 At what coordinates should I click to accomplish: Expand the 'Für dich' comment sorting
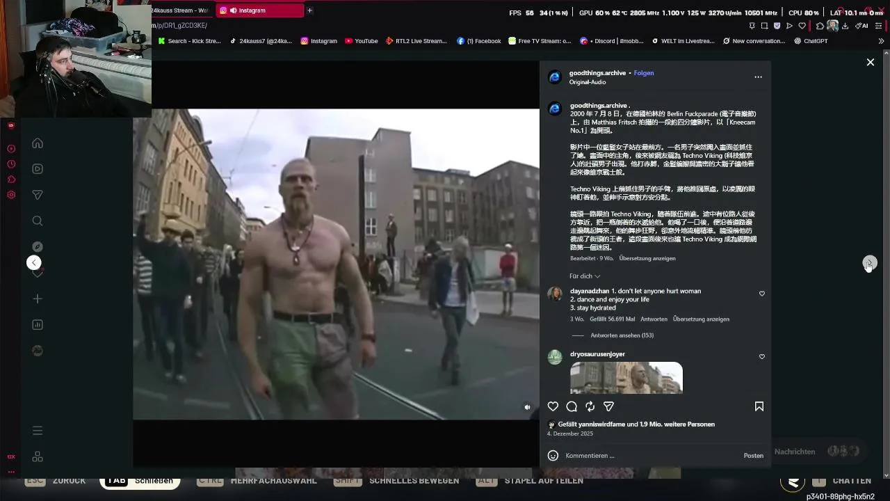[584, 276]
